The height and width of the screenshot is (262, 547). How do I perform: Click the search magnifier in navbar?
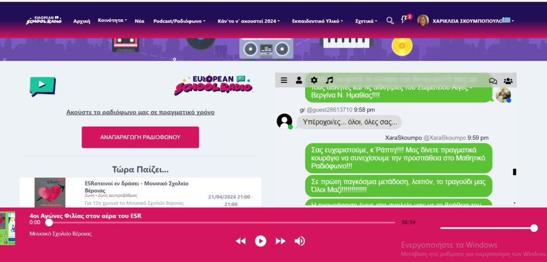pos(390,20)
